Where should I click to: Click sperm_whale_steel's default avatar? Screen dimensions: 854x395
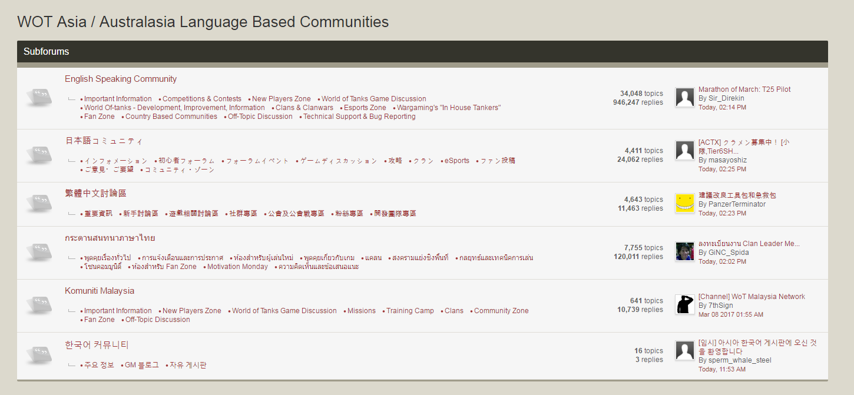click(684, 351)
